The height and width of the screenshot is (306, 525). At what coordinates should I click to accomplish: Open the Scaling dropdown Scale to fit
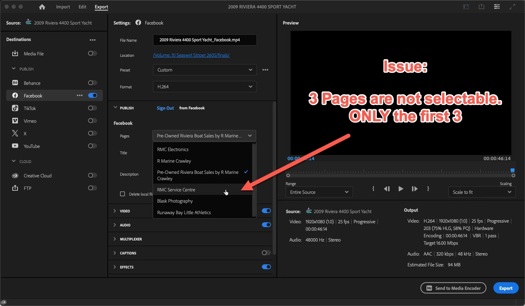482,192
